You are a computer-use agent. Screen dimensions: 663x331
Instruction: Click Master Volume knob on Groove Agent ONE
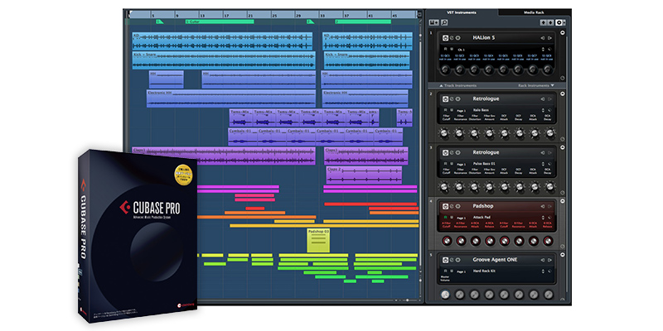click(x=445, y=295)
